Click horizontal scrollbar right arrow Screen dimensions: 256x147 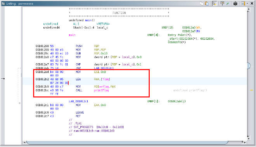tap(245, 142)
